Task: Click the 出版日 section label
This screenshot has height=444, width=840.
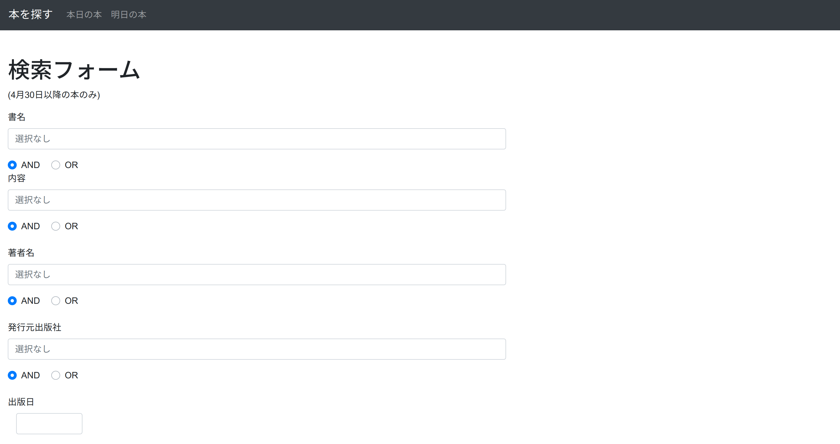Action: 21,402
